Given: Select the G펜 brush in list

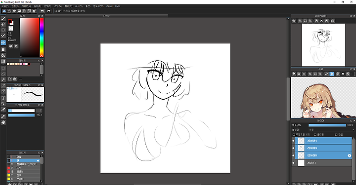Looking at the screenshot, I should (x=23, y=168).
